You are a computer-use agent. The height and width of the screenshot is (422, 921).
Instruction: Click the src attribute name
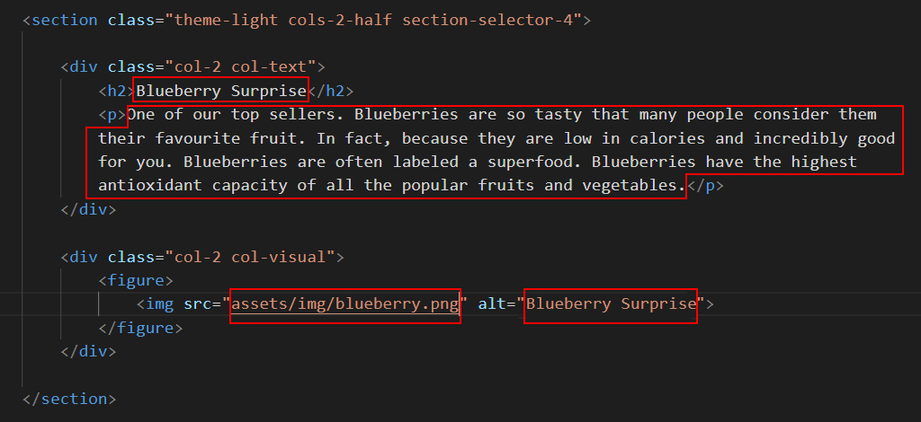tap(198, 303)
